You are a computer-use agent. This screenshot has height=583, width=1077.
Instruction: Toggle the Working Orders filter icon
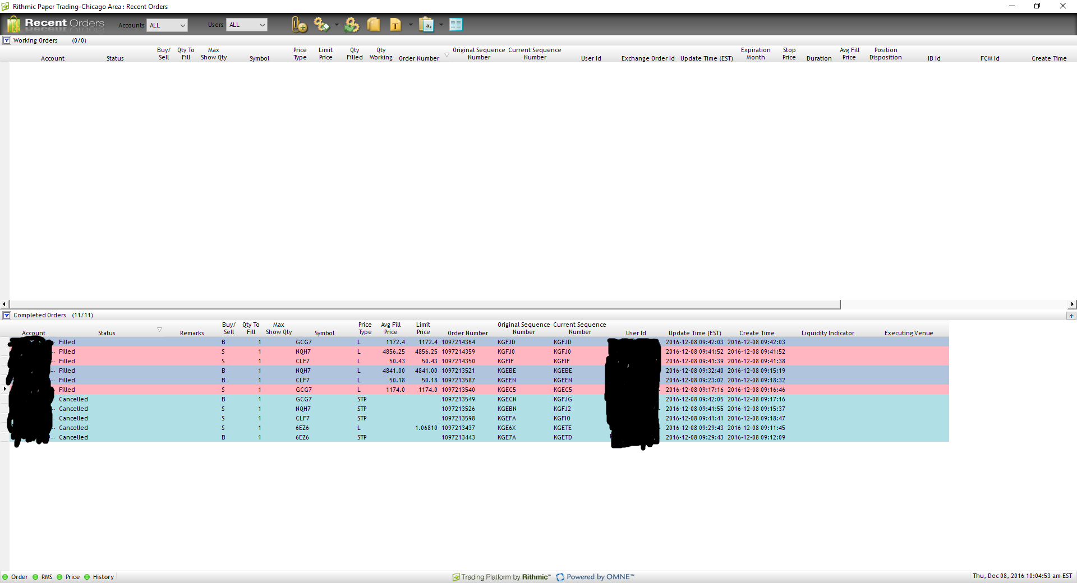(7, 40)
